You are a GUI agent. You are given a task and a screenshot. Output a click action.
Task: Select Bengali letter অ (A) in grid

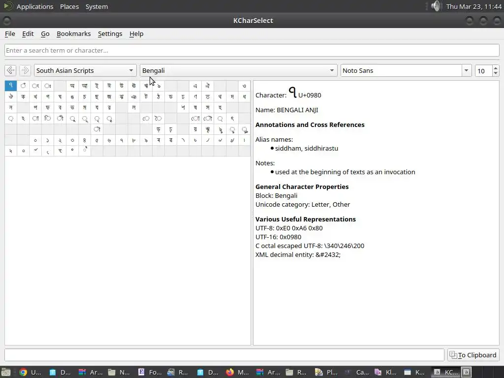pos(72,86)
